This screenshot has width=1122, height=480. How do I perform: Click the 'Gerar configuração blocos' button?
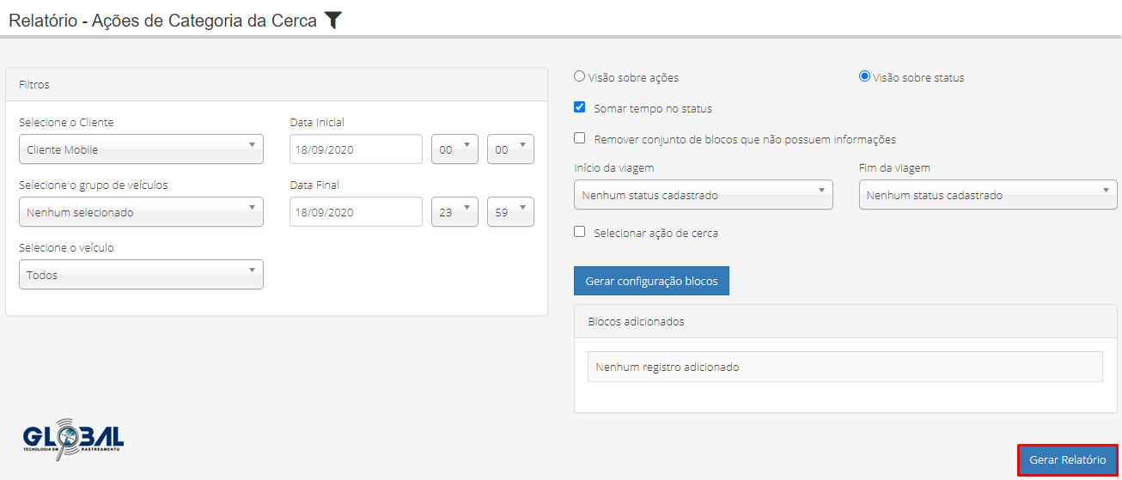click(x=651, y=281)
